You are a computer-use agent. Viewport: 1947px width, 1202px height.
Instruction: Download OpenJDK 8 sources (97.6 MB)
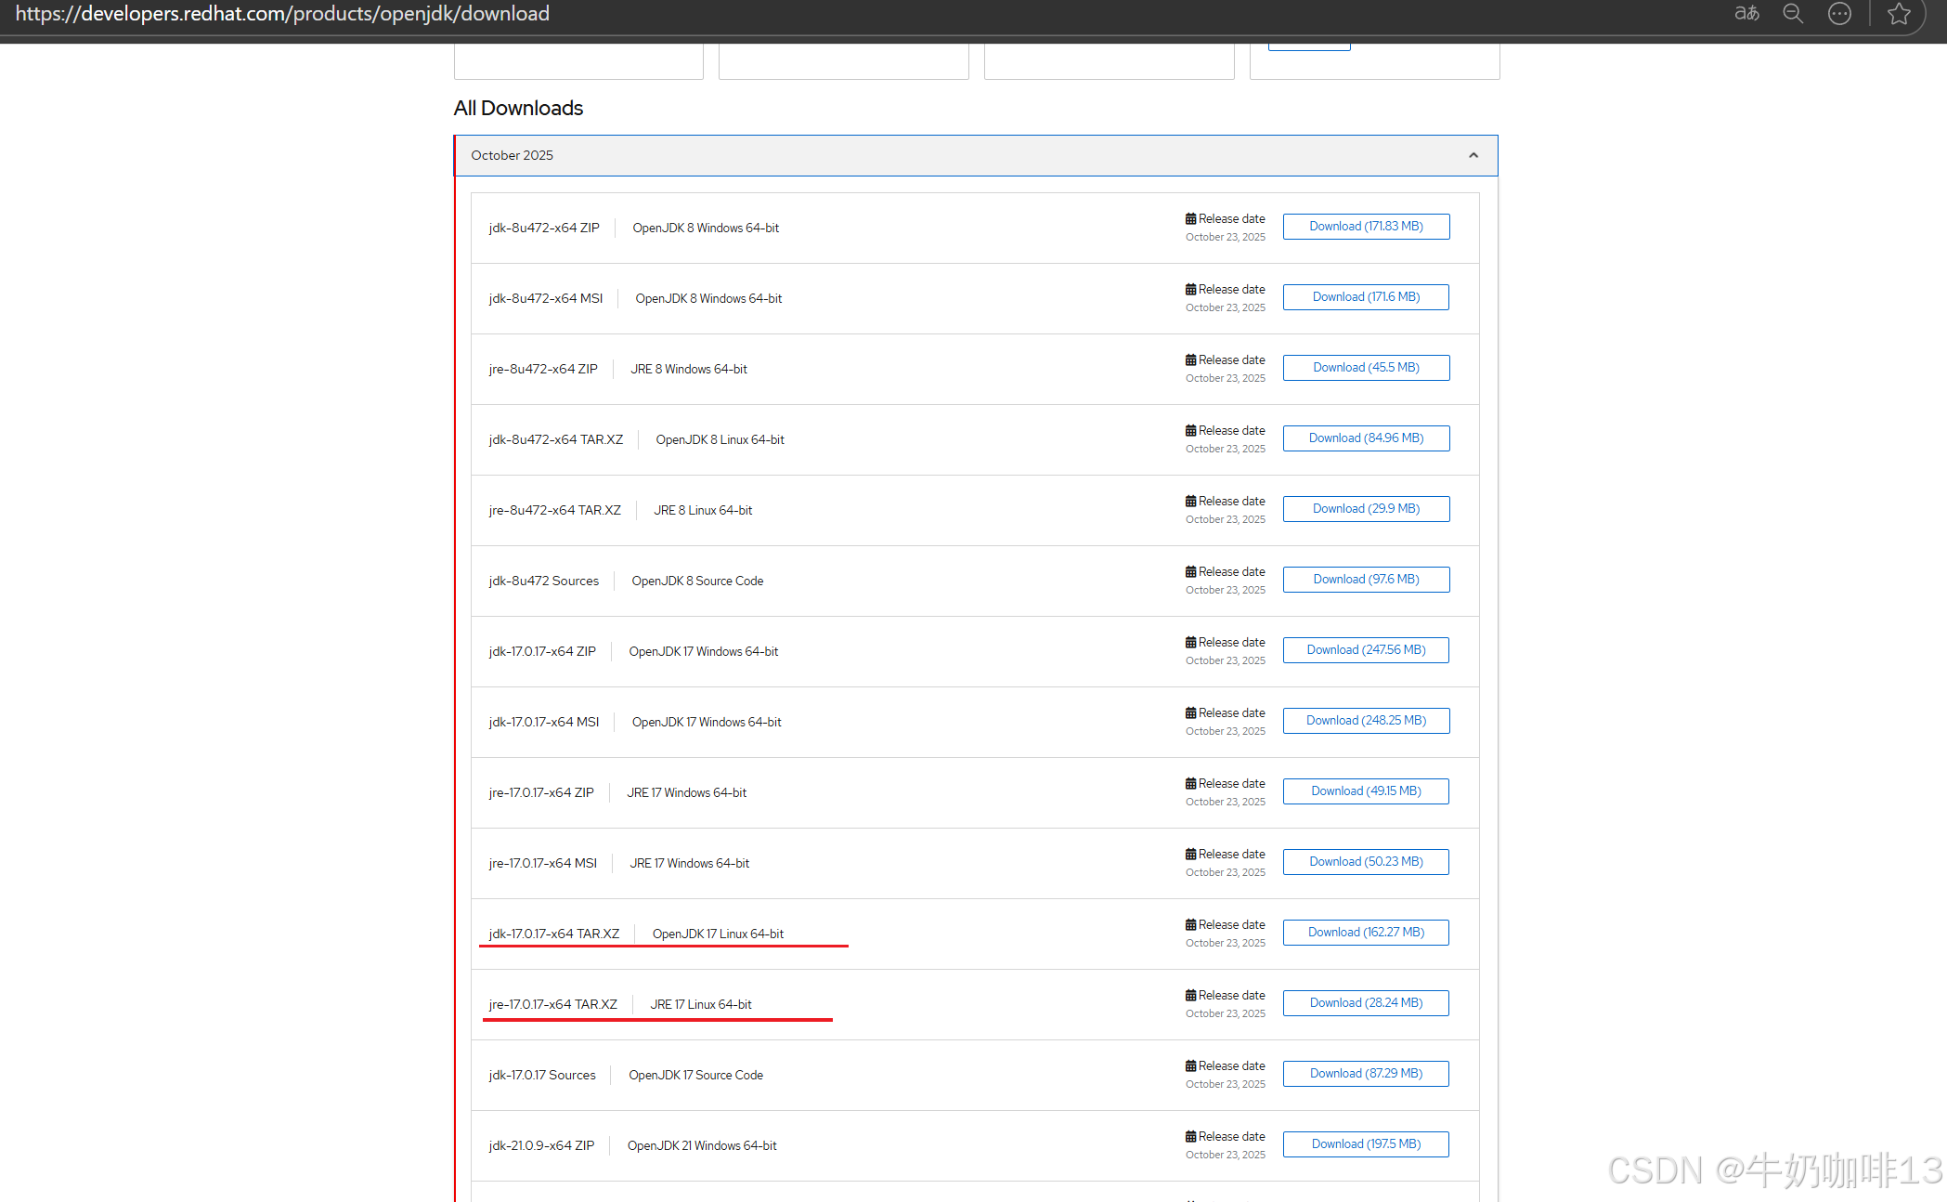click(x=1366, y=580)
